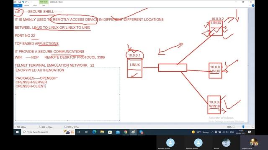Click the Ankush participant avatar
The image size is (268, 150).
click(x=226, y=142)
